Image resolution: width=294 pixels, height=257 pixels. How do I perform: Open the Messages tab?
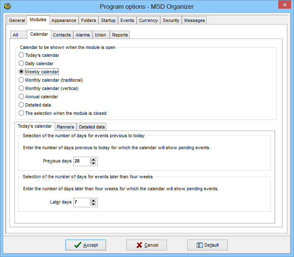click(195, 20)
